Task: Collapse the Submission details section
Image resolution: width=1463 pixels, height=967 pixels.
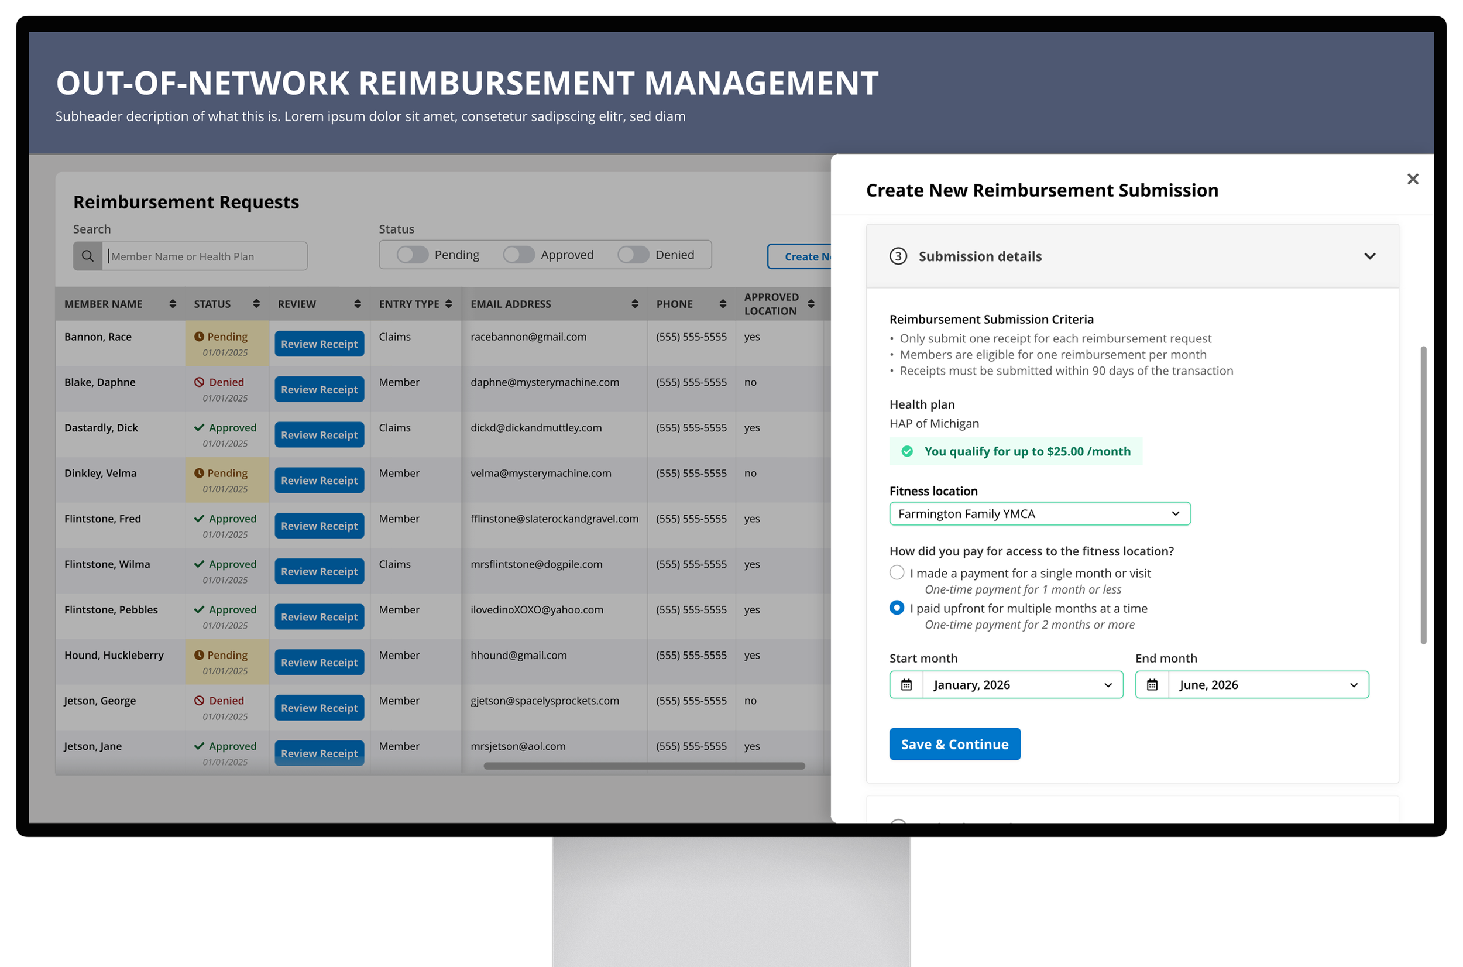Action: point(1369,256)
